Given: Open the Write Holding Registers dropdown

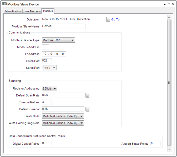Looking at the screenshot, I should [63, 123].
